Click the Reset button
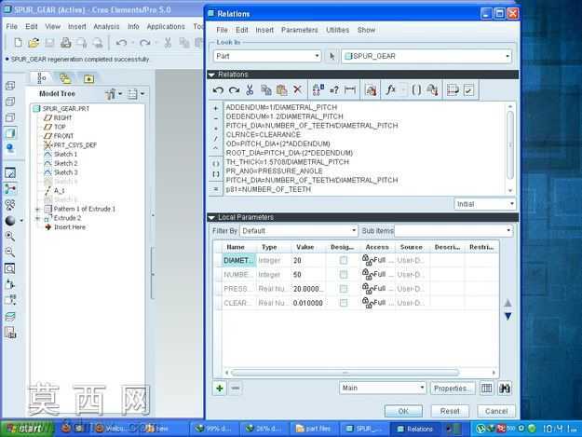 (x=450, y=411)
